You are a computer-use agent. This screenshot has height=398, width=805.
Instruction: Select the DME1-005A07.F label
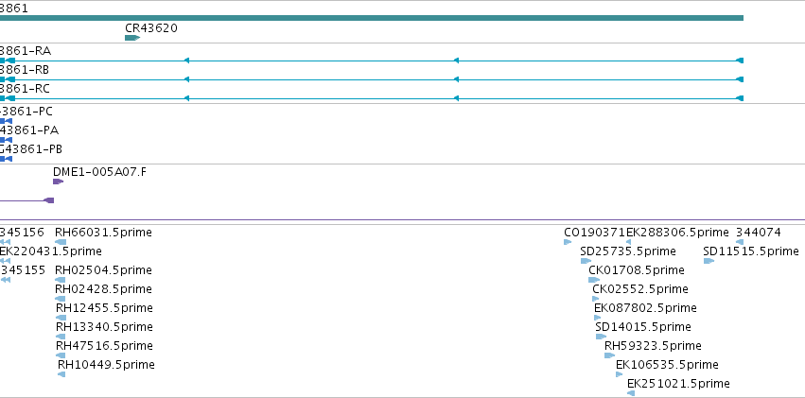pos(99,172)
